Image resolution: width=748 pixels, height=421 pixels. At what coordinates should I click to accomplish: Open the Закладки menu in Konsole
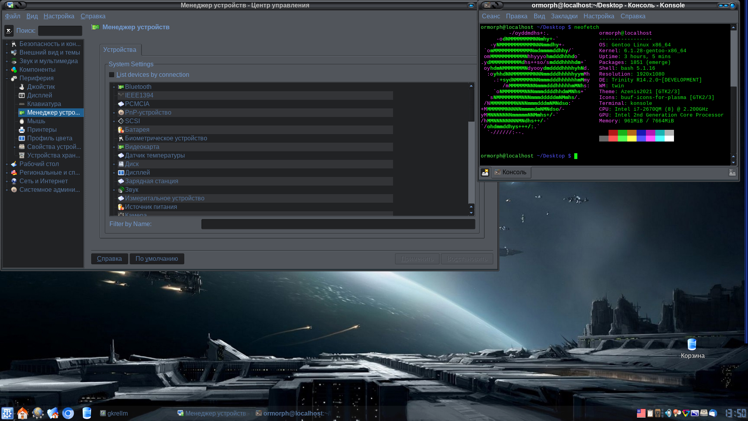click(564, 16)
